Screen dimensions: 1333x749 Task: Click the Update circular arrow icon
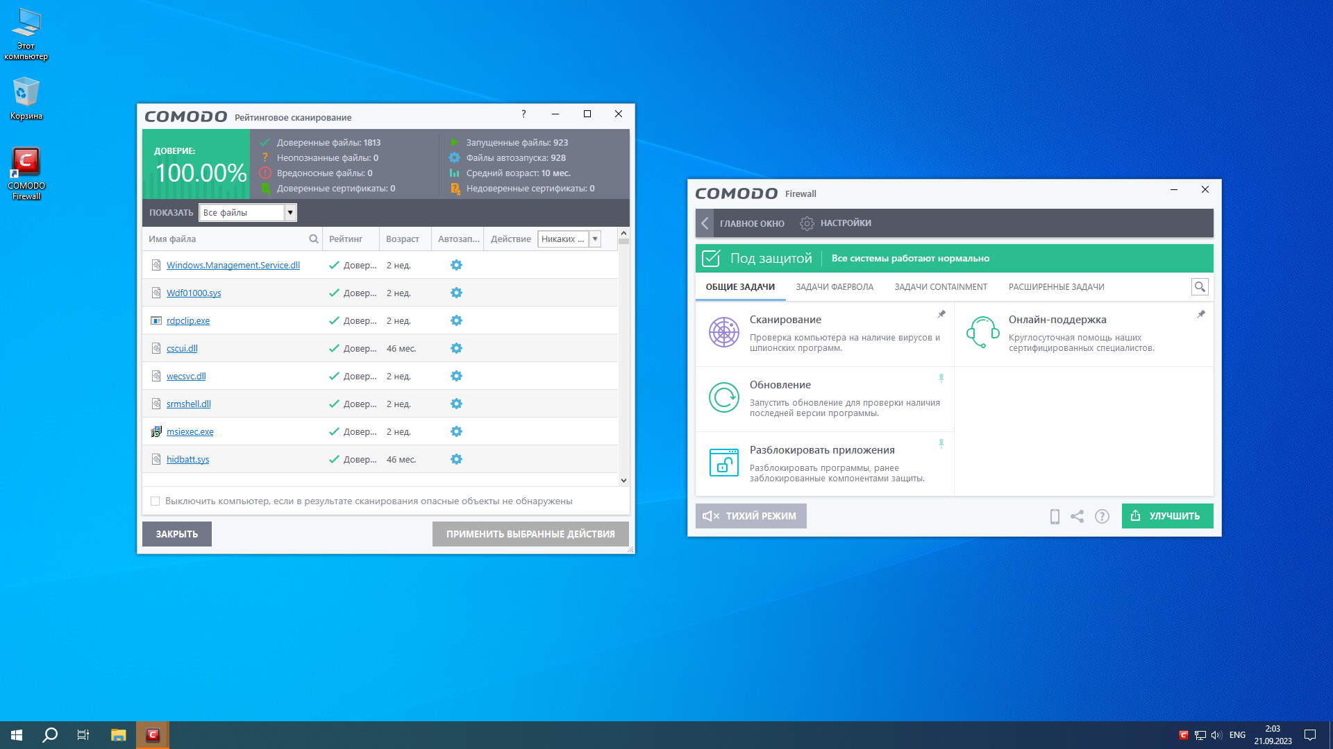click(x=723, y=397)
